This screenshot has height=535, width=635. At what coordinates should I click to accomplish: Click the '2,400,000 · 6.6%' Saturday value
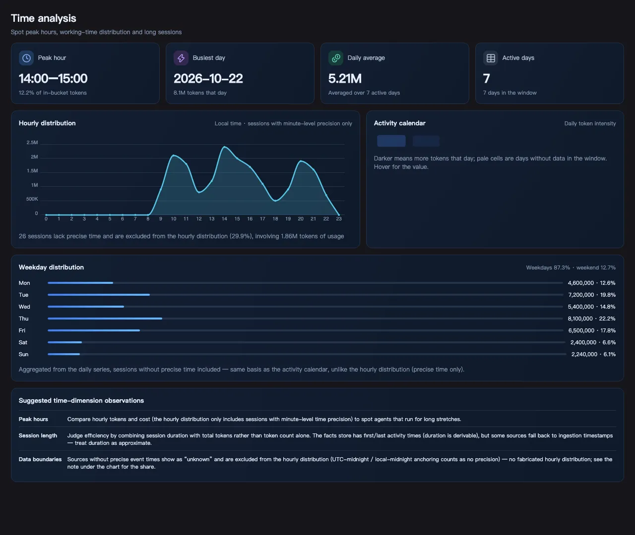(593, 342)
